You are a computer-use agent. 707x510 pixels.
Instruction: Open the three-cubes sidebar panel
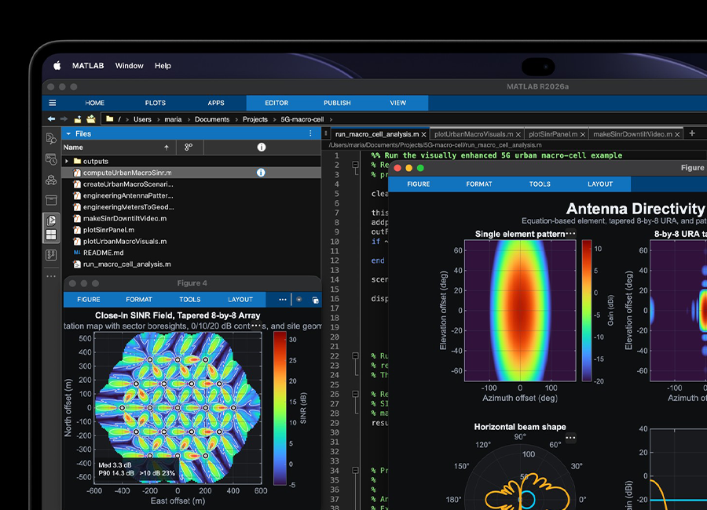coord(51,180)
